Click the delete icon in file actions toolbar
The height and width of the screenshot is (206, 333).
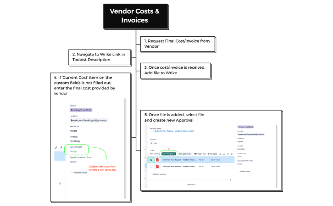(233, 154)
